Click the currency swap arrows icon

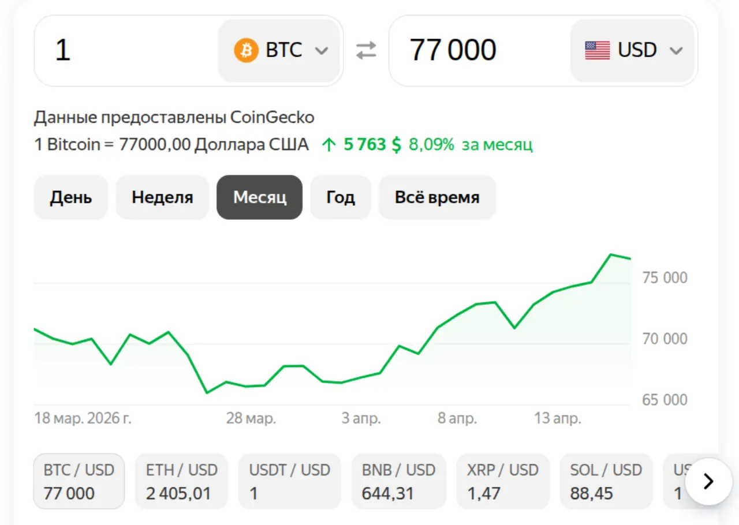coord(366,50)
